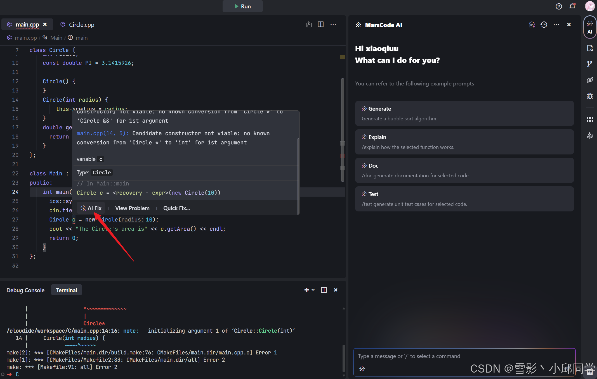Viewport: 597px width, 379px height.
Task: Open the source control branch icon in the sidebar
Action: pos(590,64)
